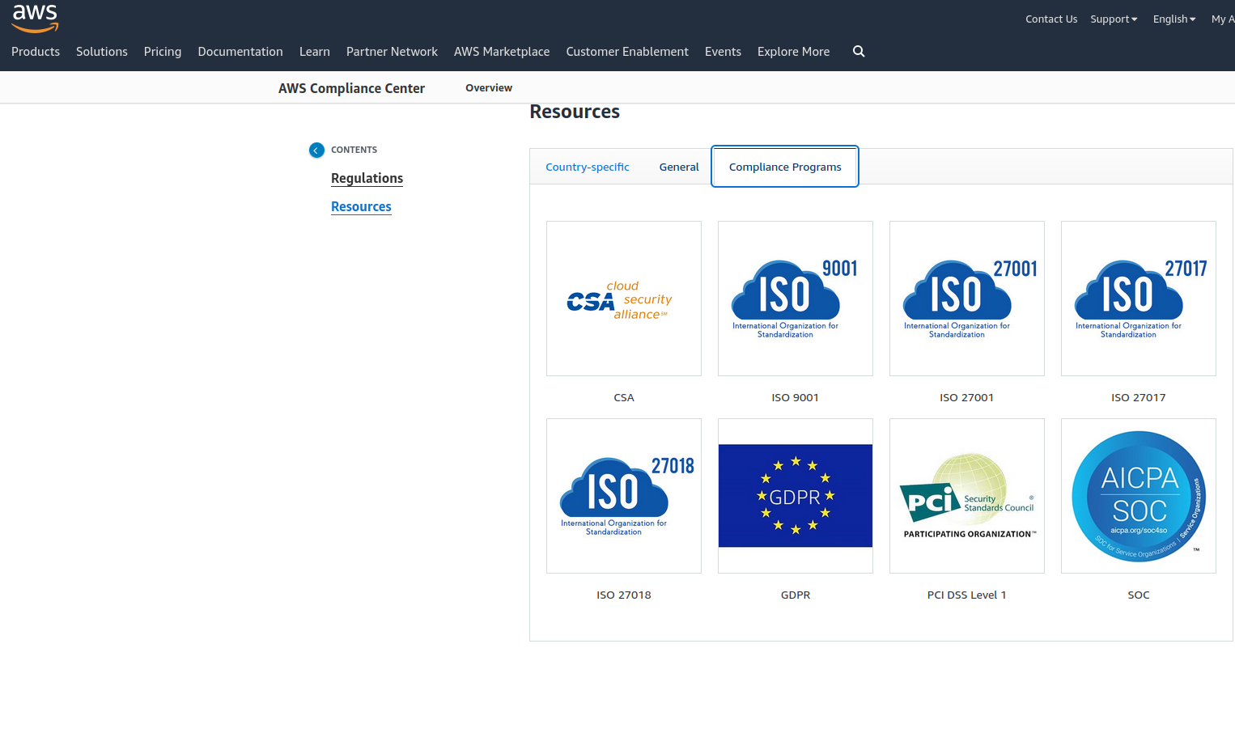Open the GDPR flag logo tile
This screenshot has width=1235, height=754.
coord(796,496)
